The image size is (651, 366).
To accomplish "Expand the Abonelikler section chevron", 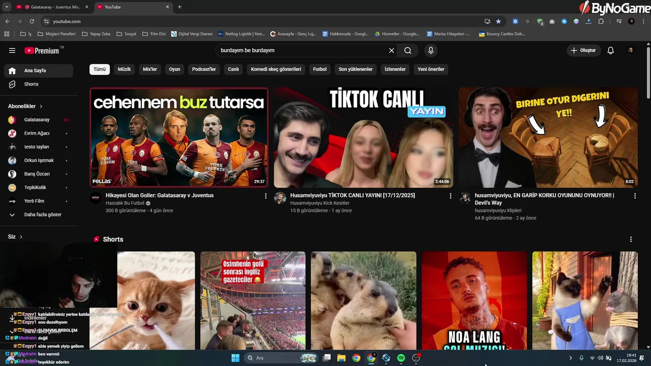I will [x=41, y=106].
